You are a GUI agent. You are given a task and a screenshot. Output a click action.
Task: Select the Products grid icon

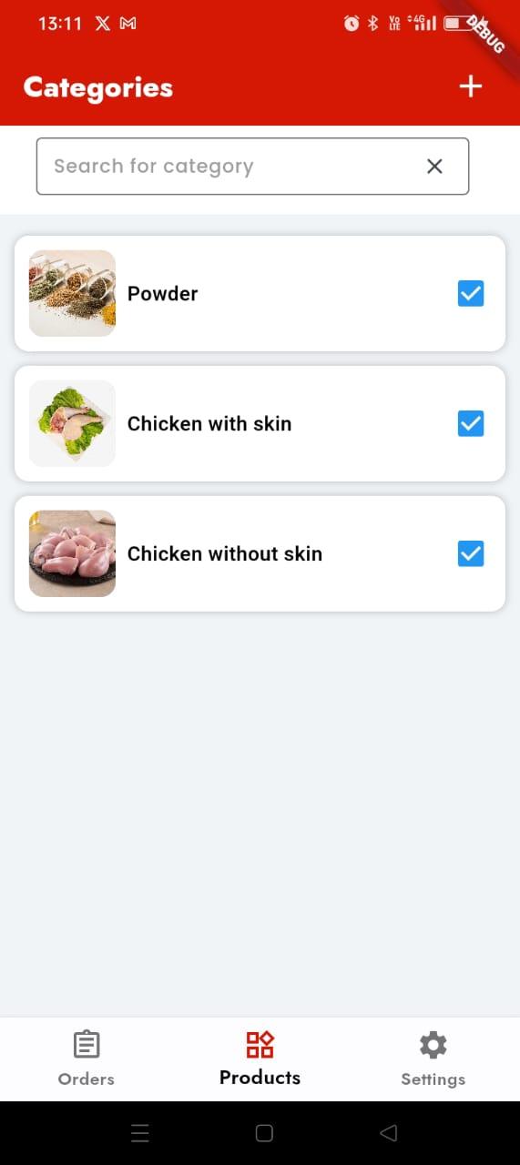(260, 1044)
